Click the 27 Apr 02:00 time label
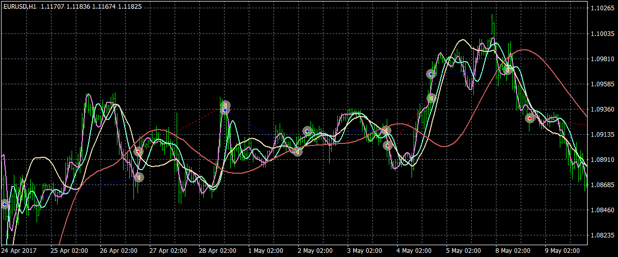The image size is (618, 257). pyautogui.click(x=168, y=251)
